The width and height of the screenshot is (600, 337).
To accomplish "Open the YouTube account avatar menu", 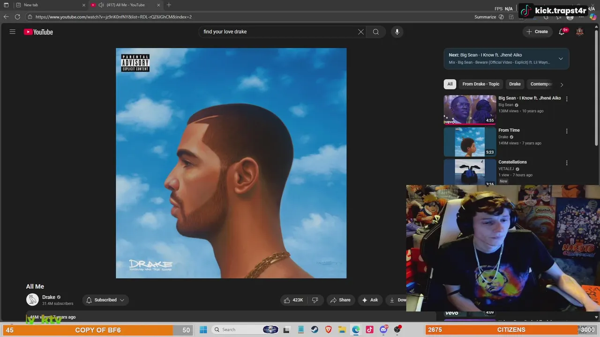I will point(580,32).
